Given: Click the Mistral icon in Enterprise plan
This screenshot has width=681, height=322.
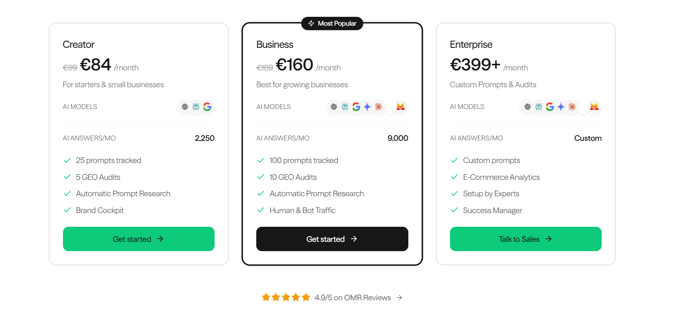Looking at the screenshot, I should 594,107.
